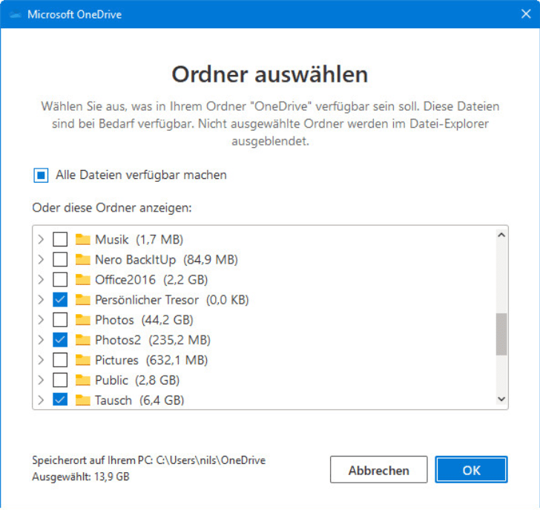Enable the Office2016 folder checkbox
This screenshot has height=510, width=540.
pos(60,279)
